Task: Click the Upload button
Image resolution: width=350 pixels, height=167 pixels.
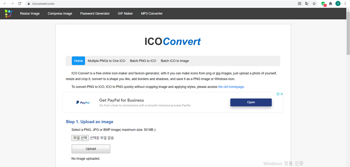Action: [x=91, y=149]
